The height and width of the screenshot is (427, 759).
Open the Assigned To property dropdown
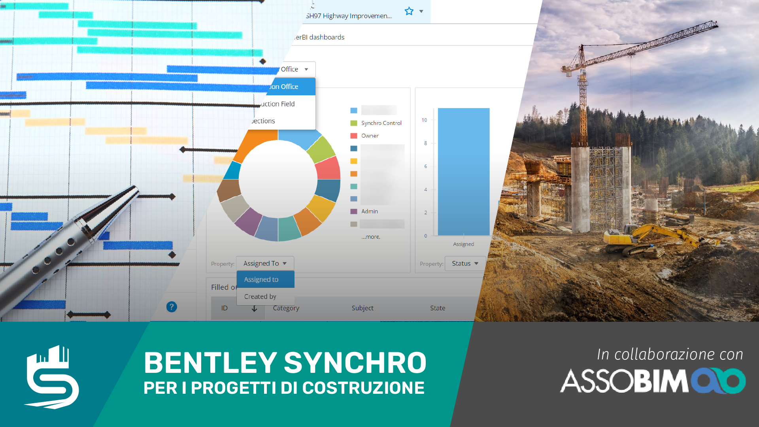pos(265,263)
